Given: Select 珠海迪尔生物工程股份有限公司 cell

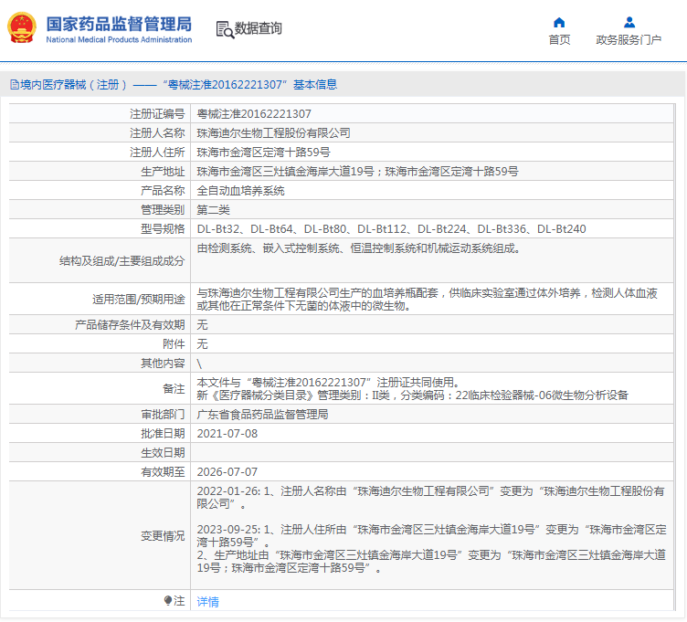Looking at the screenshot, I should 273,133.
